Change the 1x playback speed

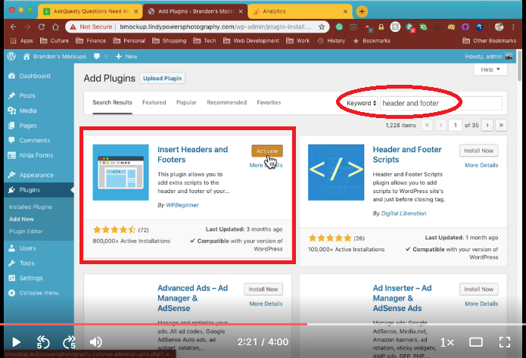447,342
